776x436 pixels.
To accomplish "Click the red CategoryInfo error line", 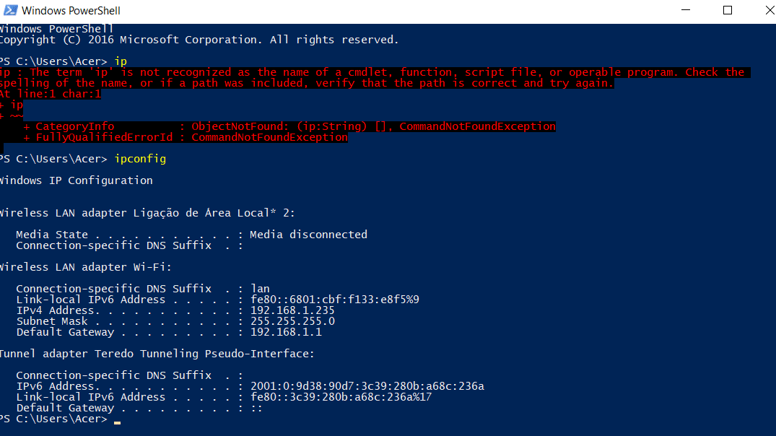I will point(289,126).
